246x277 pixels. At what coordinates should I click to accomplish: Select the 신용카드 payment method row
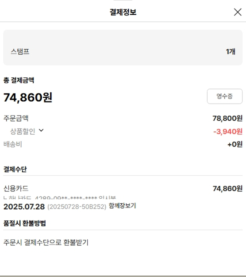[123, 188]
